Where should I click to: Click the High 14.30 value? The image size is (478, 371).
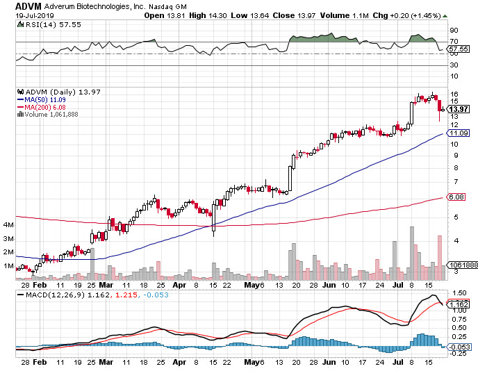coord(208,15)
